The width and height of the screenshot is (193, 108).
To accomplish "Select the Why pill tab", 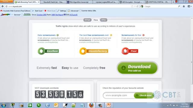I will (x=103, y=20).
